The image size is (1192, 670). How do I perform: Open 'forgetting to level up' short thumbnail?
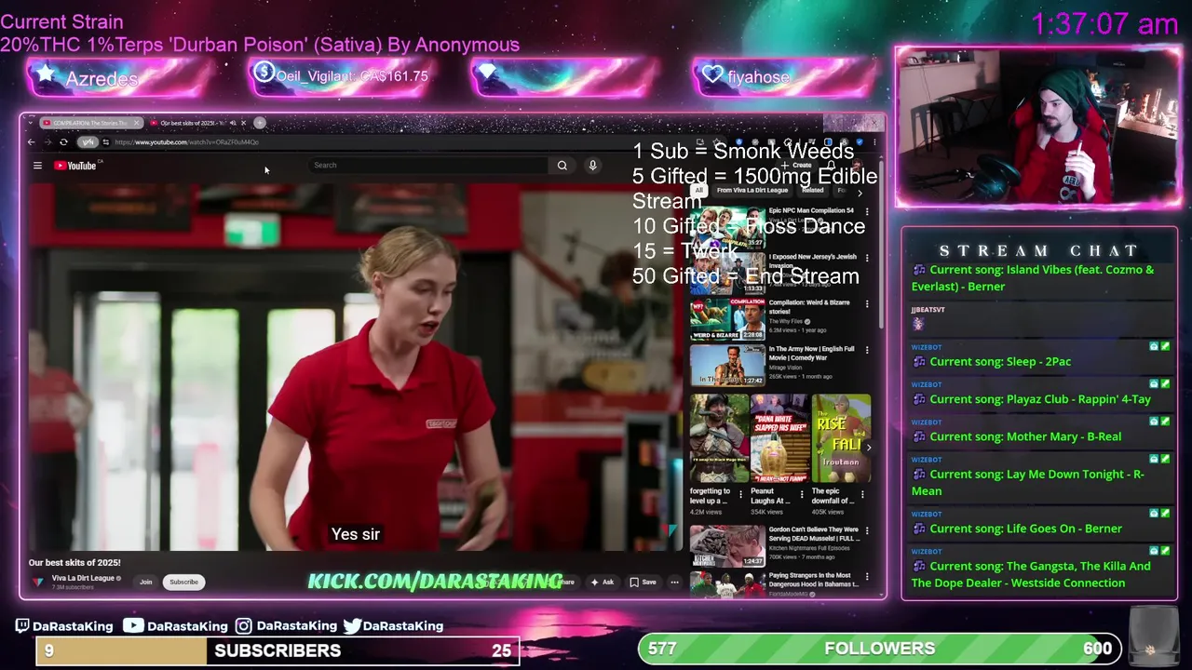coord(719,439)
